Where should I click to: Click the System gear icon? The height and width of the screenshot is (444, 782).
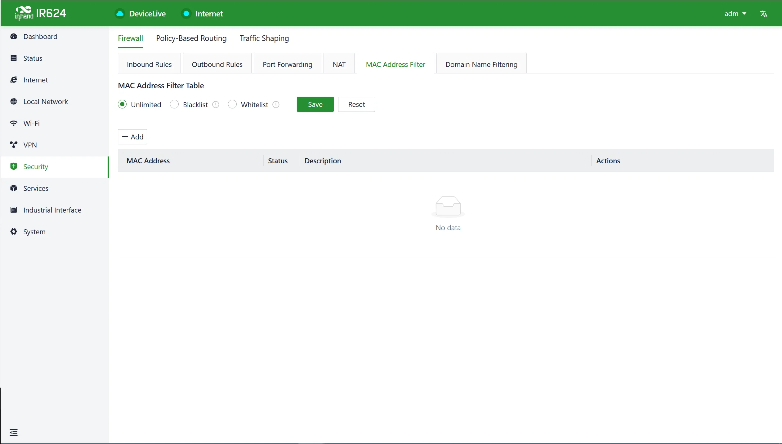14,232
